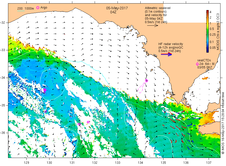Click the longitude label 134
This screenshot has width=226, height=166.
pyautogui.click(x=140, y=163)
